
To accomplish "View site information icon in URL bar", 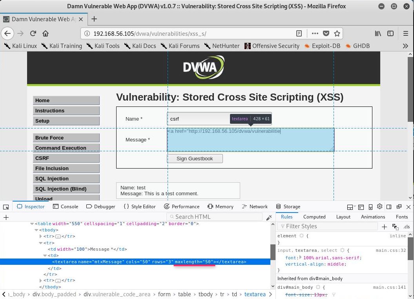I will (87, 33).
